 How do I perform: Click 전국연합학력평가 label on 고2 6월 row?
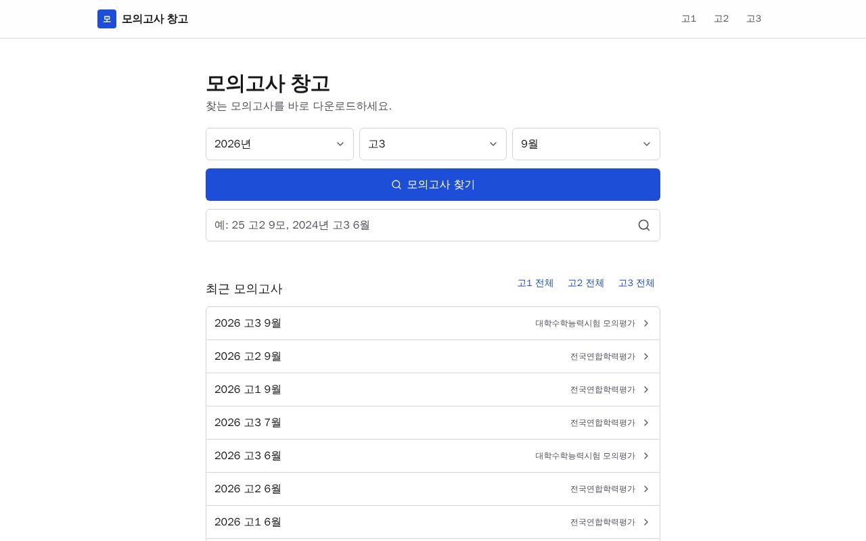(603, 489)
